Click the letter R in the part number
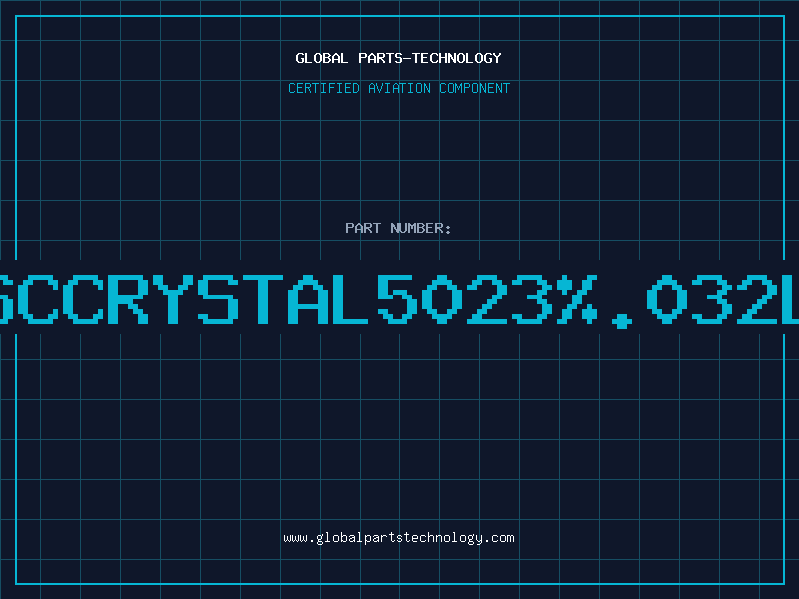Viewport: 799px width, 599px height. [128, 298]
